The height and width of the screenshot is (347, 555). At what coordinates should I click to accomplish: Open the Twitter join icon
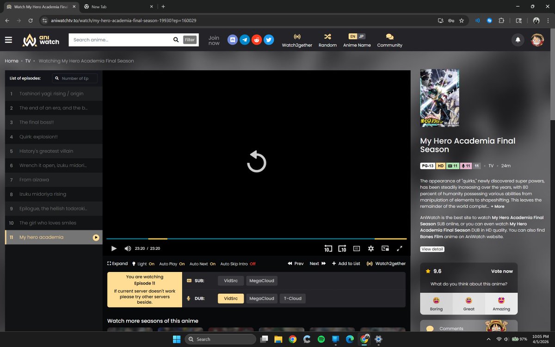pos(268,40)
